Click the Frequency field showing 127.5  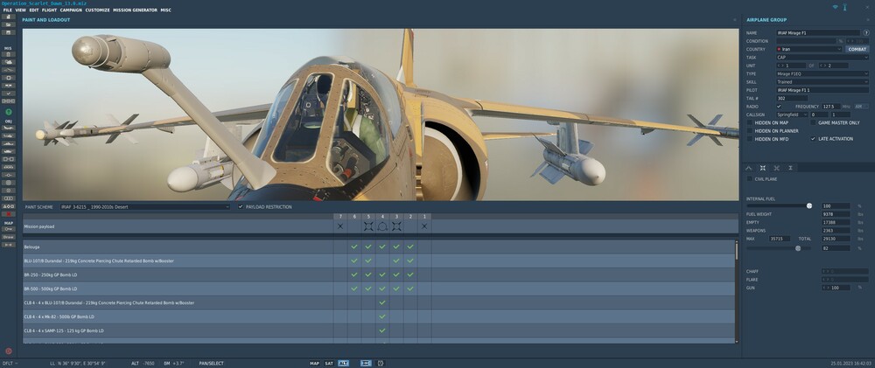pyautogui.click(x=831, y=107)
